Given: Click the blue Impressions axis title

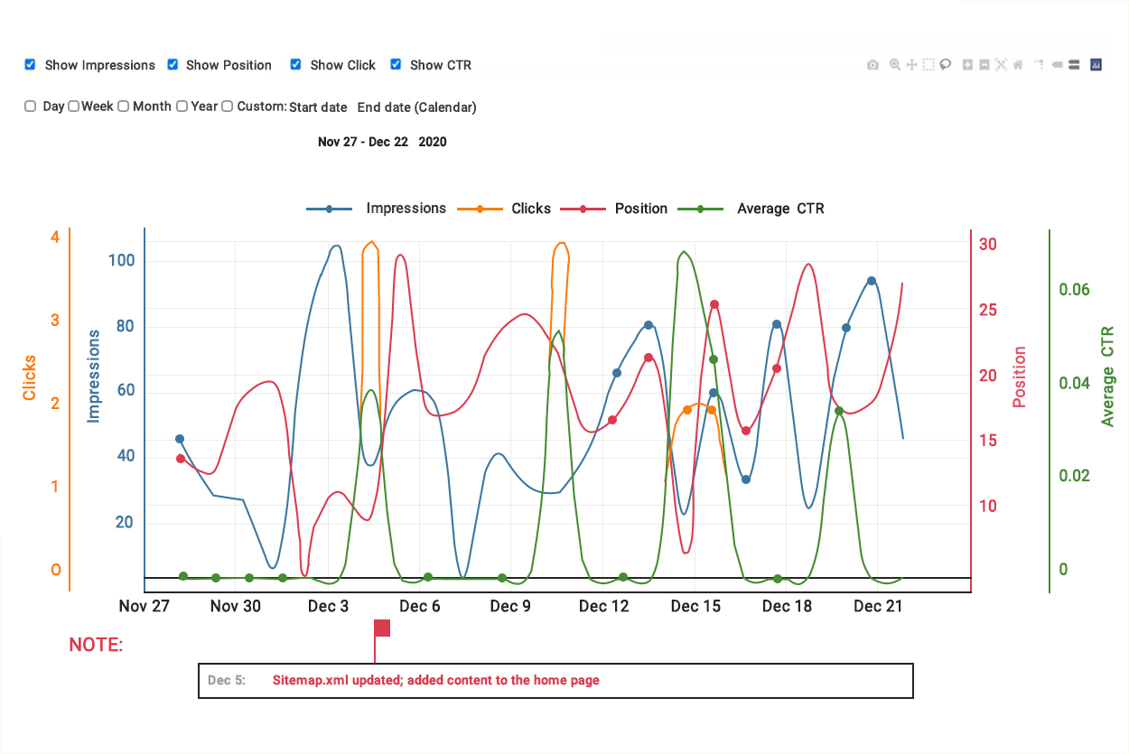Looking at the screenshot, I should 93,377.
